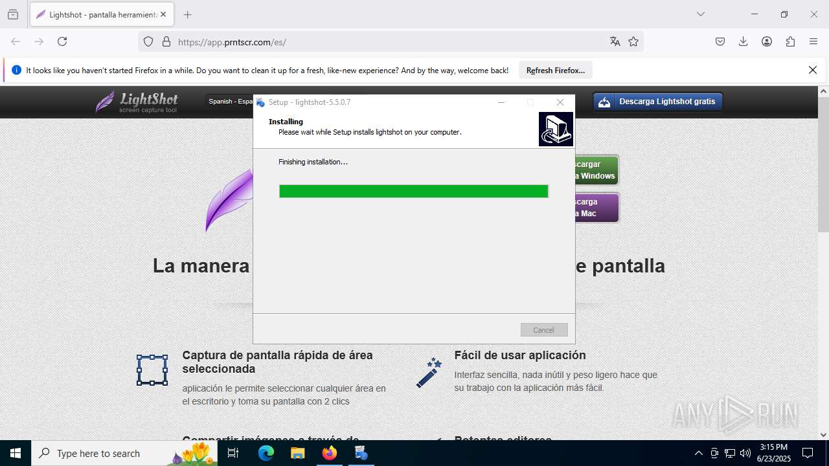The width and height of the screenshot is (829, 466).
Task: Open Firefox account menu
Action: pos(767,41)
